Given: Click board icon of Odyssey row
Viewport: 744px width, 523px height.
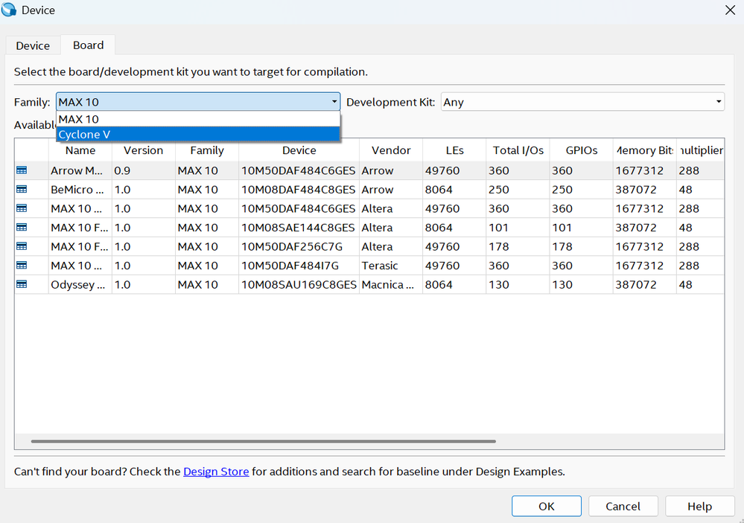Looking at the screenshot, I should tap(22, 284).
